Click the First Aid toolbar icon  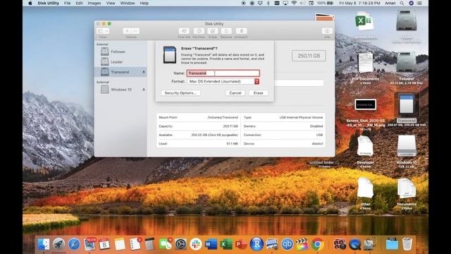coord(184,31)
